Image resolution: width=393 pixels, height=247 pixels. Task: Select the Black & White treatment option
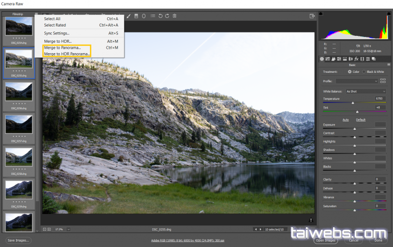pyautogui.click(x=364, y=72)
